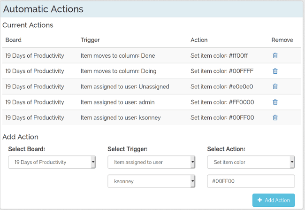Click the #00FF00 color input field
Image resolution: width=305 pixels, height=210 pixels.
coord(251,181)
